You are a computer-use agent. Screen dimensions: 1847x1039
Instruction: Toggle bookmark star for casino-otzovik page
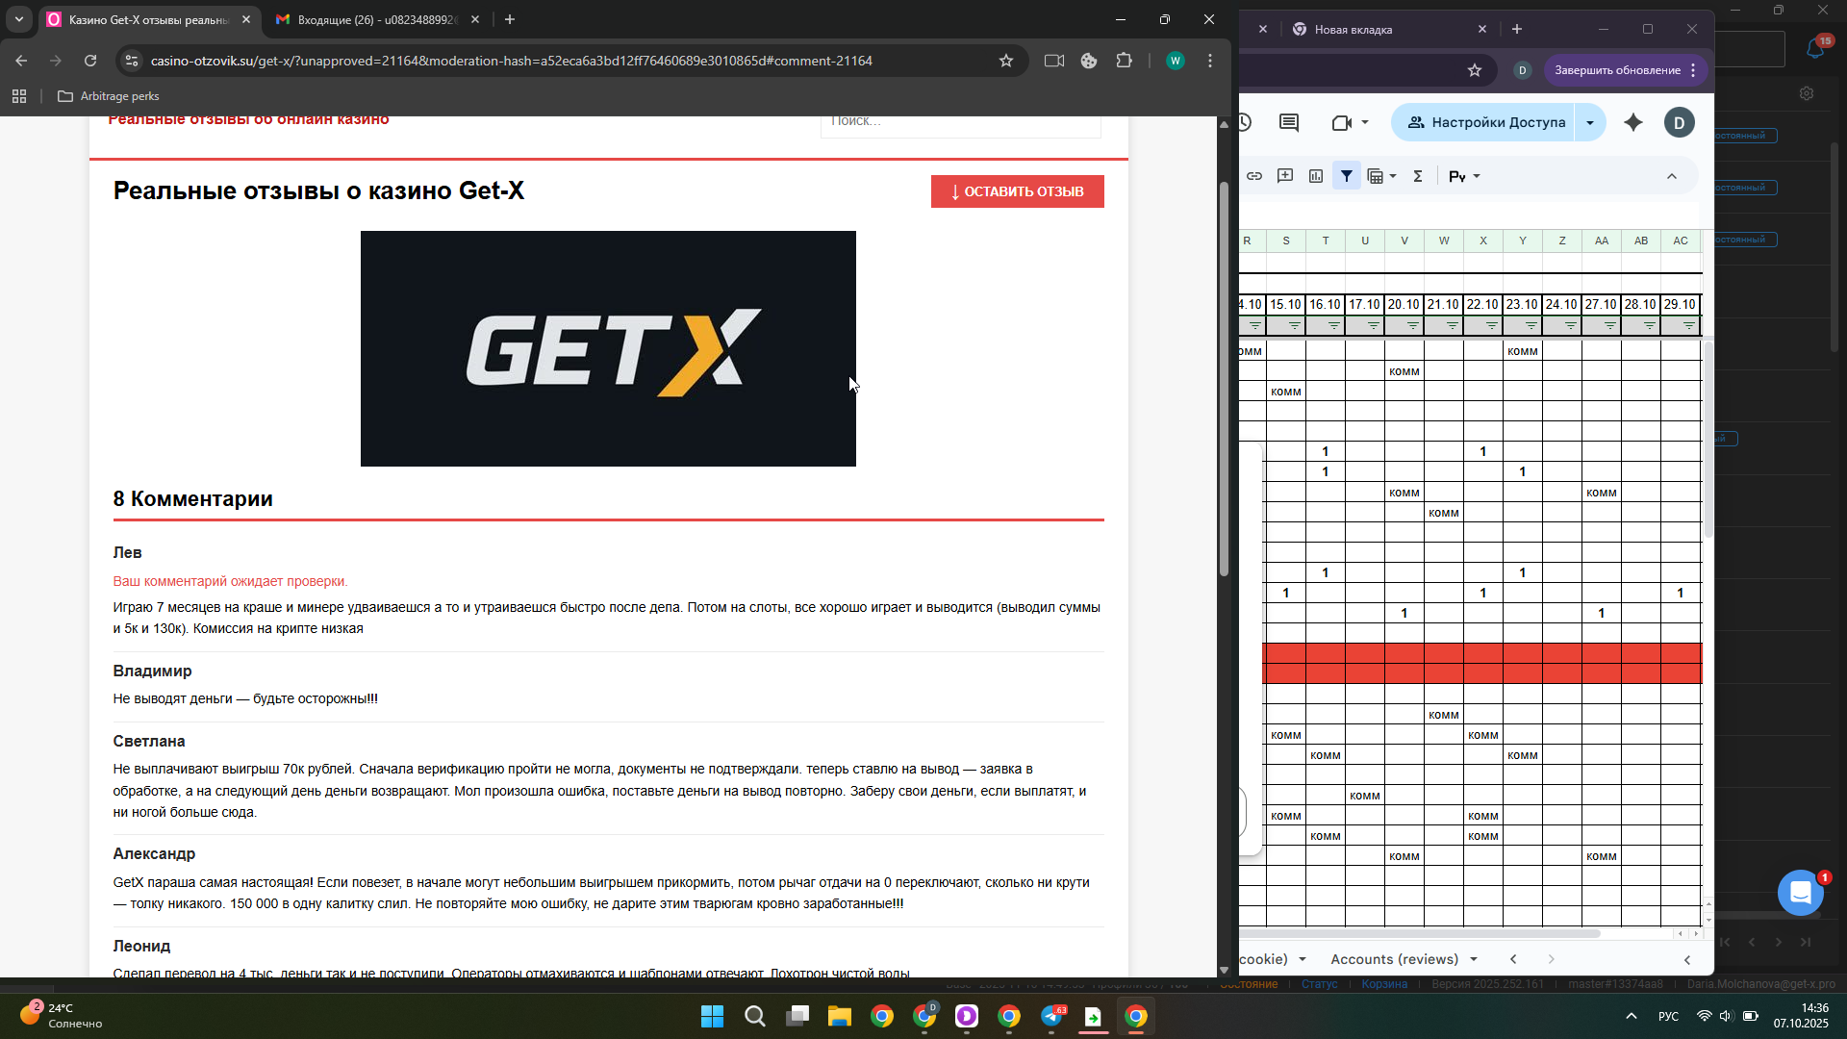[1006, 61]
